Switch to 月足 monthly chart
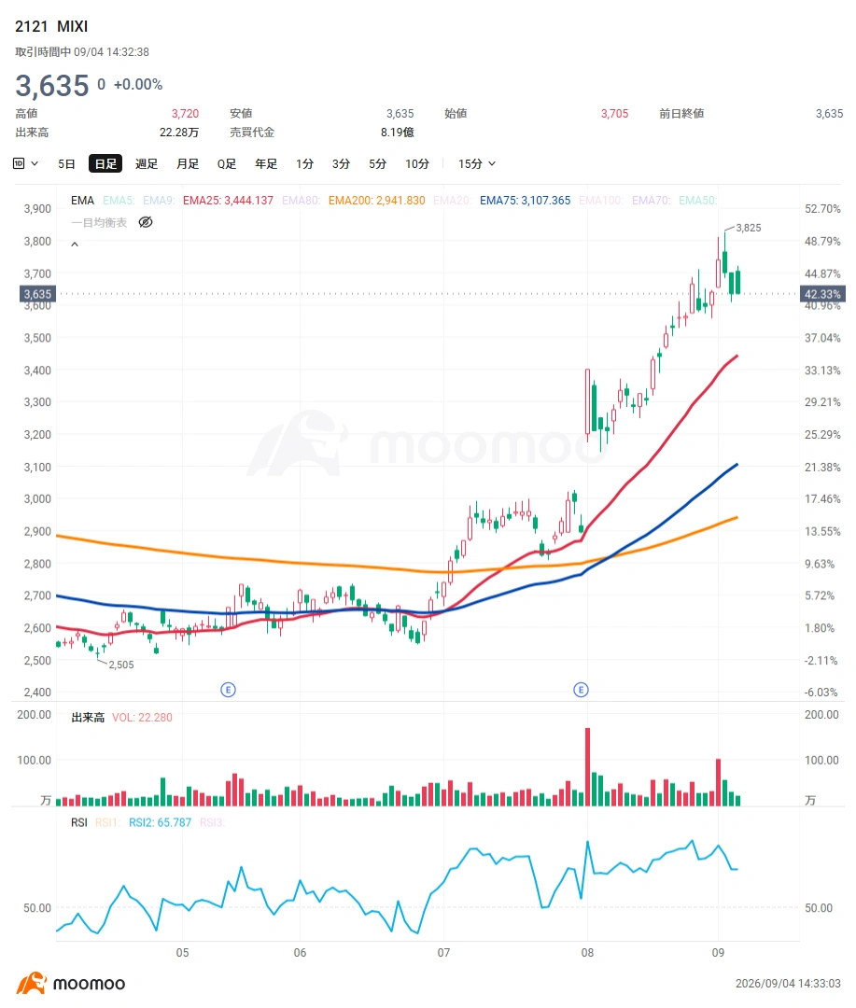Viewport: 856px width, 1008px height. pyautogui.click(x=188, y=164)
